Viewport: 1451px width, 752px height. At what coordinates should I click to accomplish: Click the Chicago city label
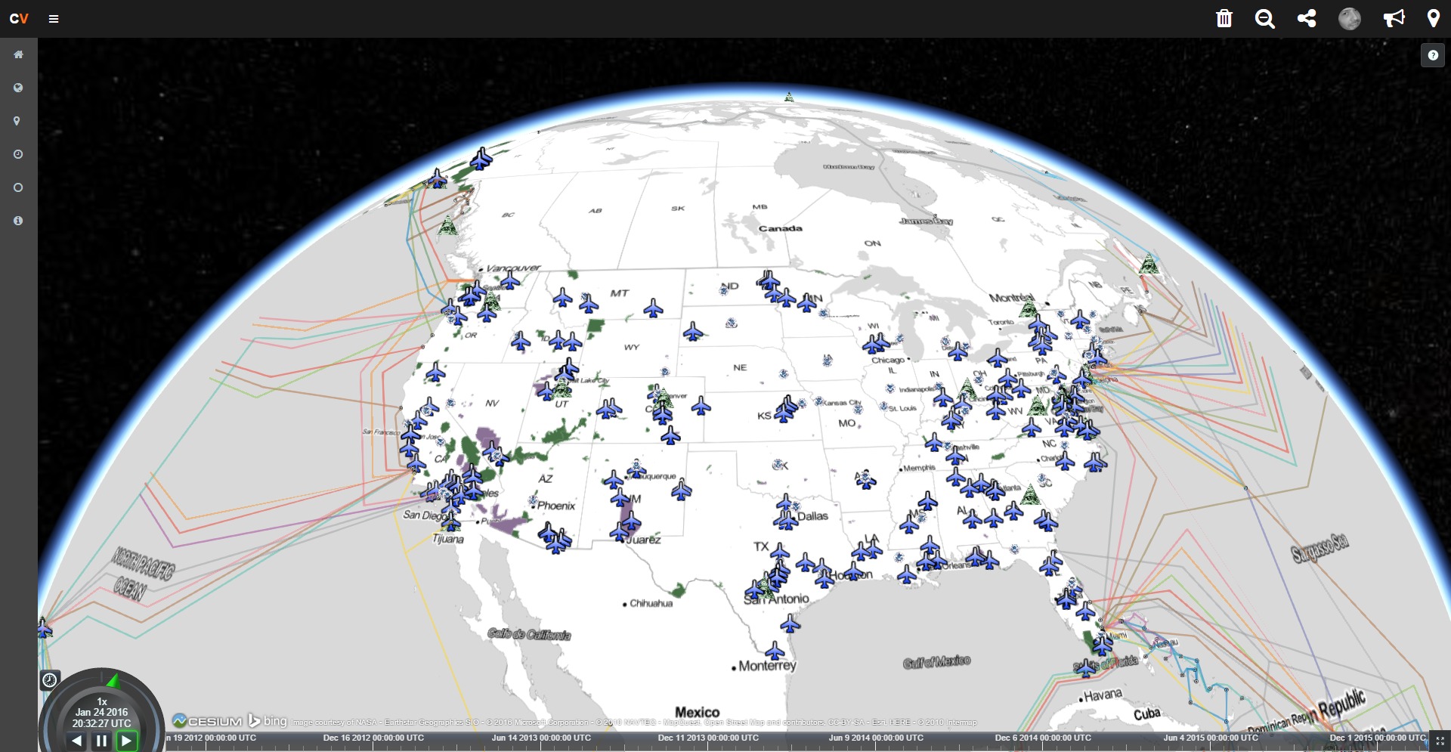[888, 360]
